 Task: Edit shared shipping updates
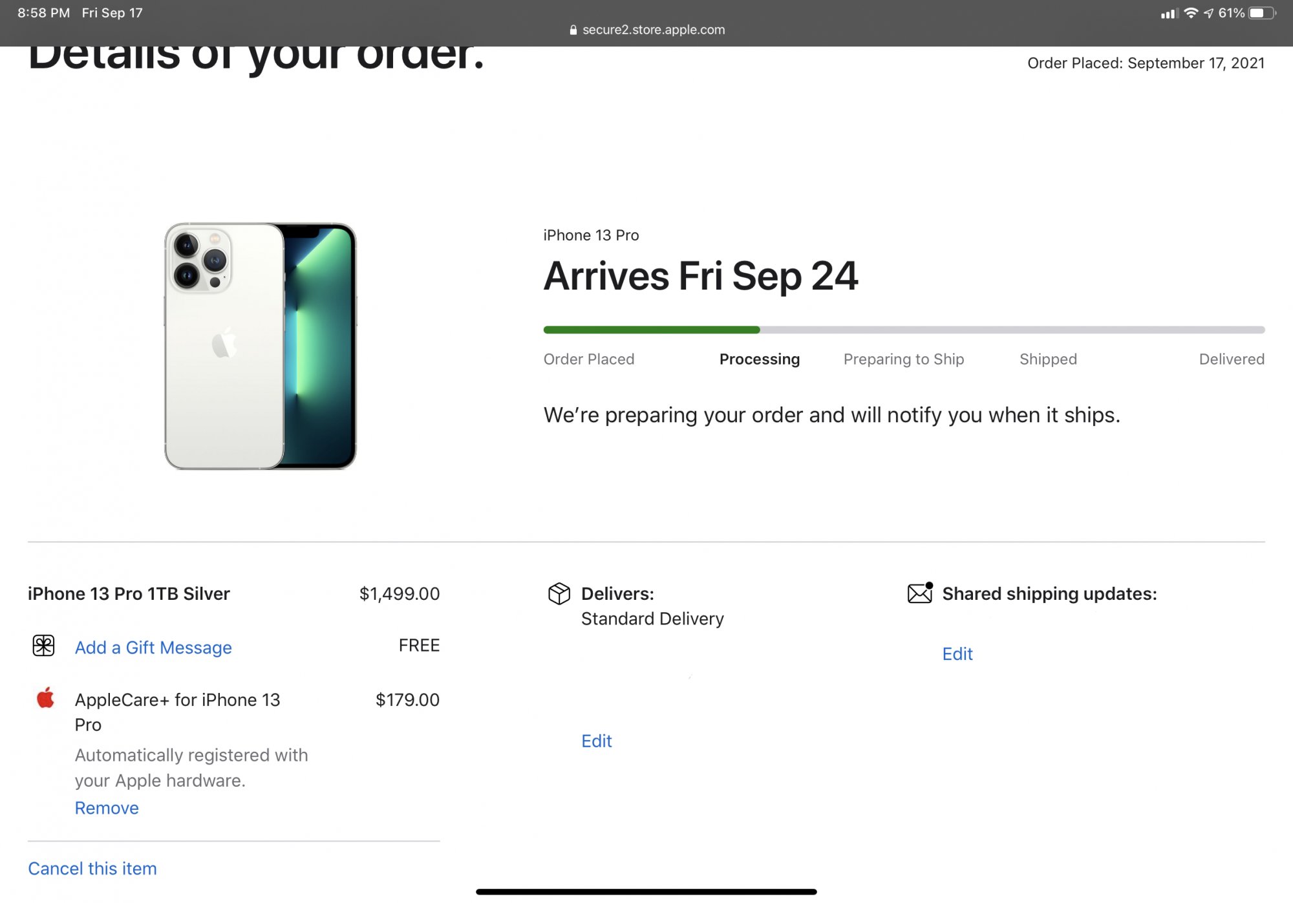click(x=957, y=654)
